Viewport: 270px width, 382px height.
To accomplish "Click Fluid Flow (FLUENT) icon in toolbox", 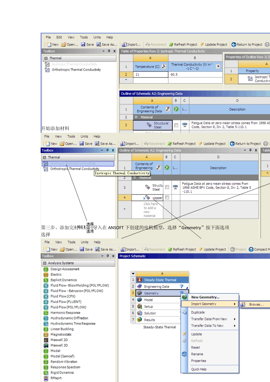I will click(x=46, y=302).
